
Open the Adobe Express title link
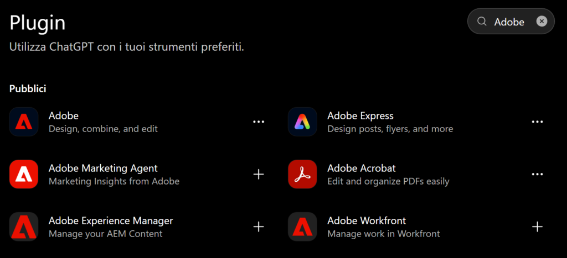click(360, 116)
